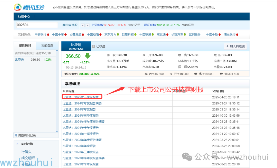Click the 加入自选股 button
Image resolution: width=277 pixels, height=168 pixels.
pyautogui.click(x=235, y=46)
